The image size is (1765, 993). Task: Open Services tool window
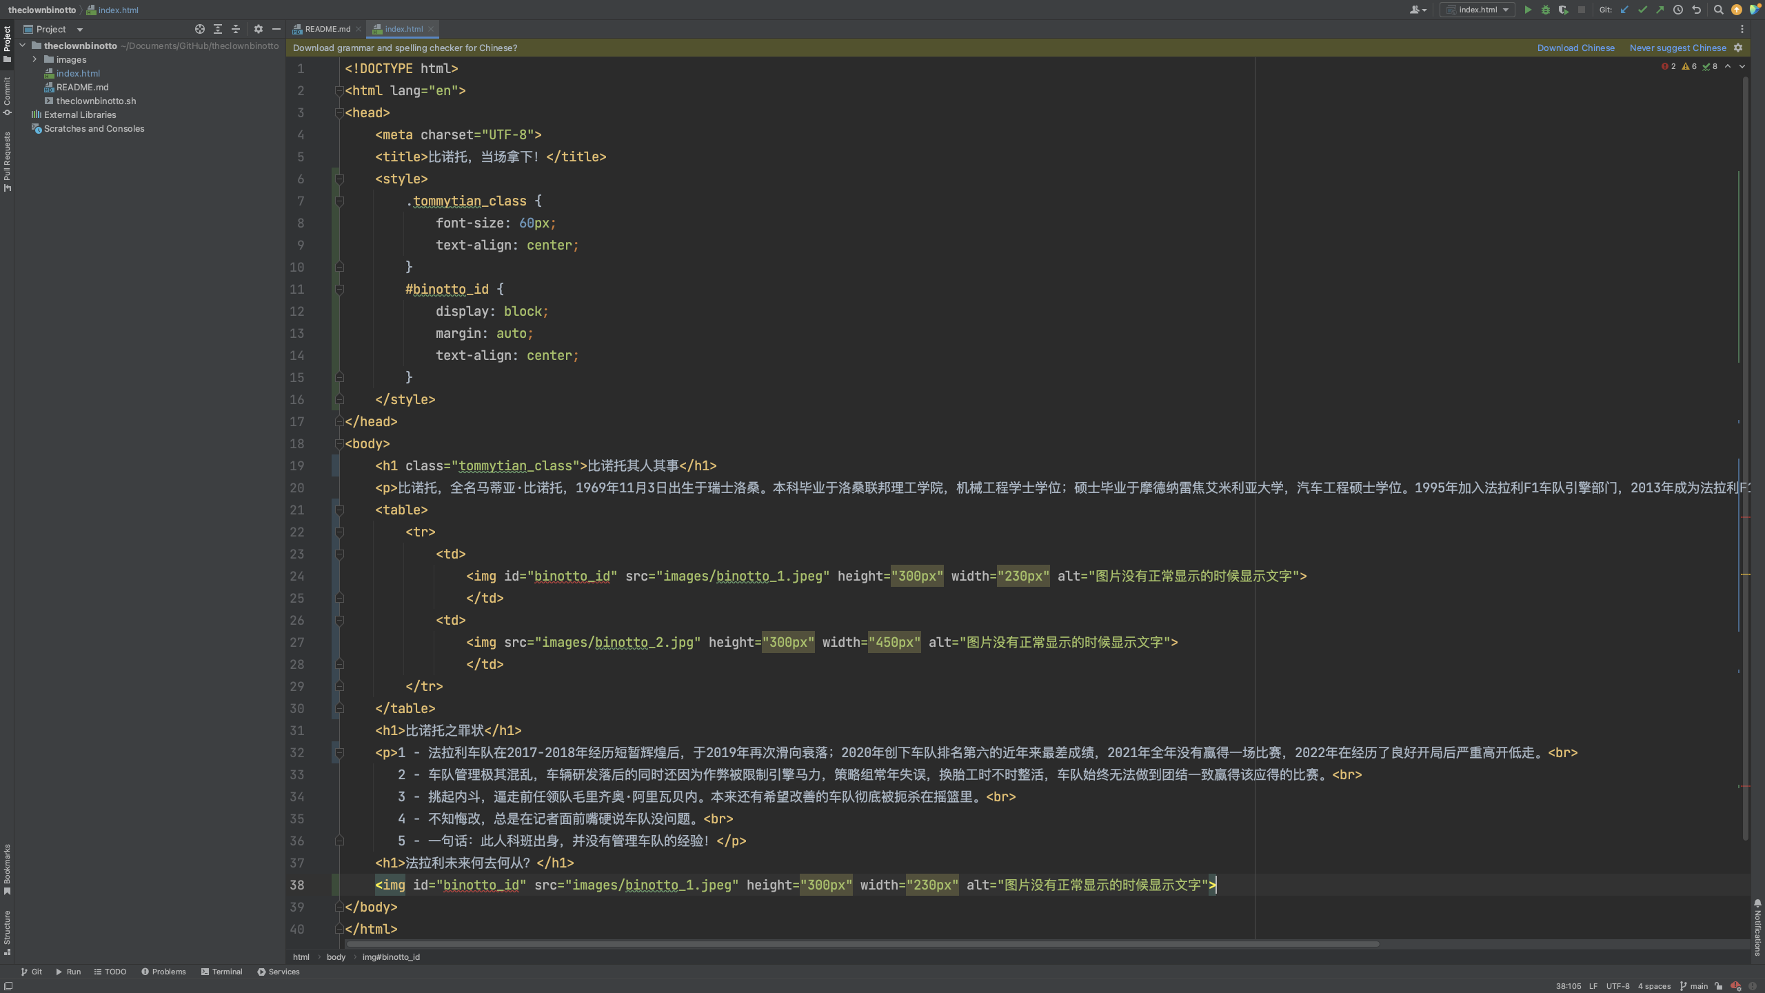[279, 972]
